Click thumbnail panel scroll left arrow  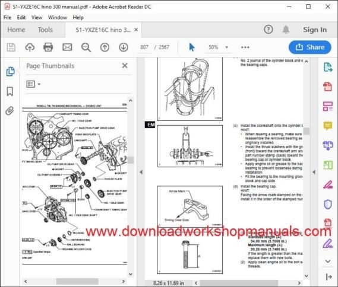coord(26,281)
